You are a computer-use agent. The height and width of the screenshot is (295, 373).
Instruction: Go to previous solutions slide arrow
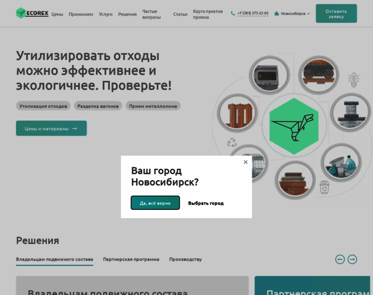click(340, 259)
